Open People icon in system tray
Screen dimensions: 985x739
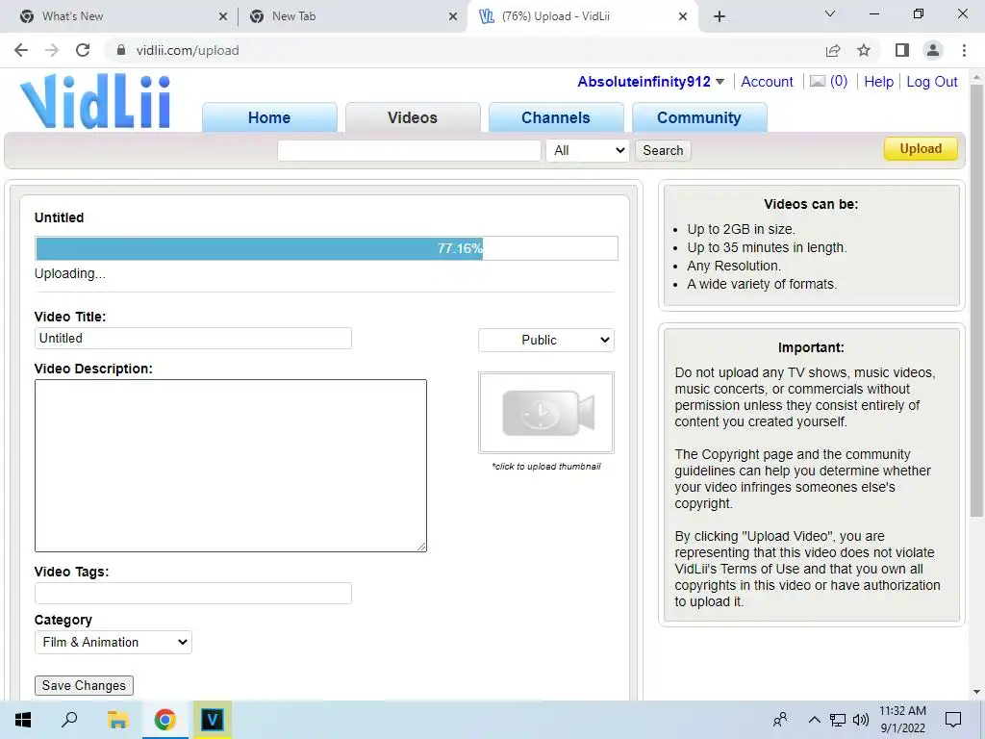(780, 720)
